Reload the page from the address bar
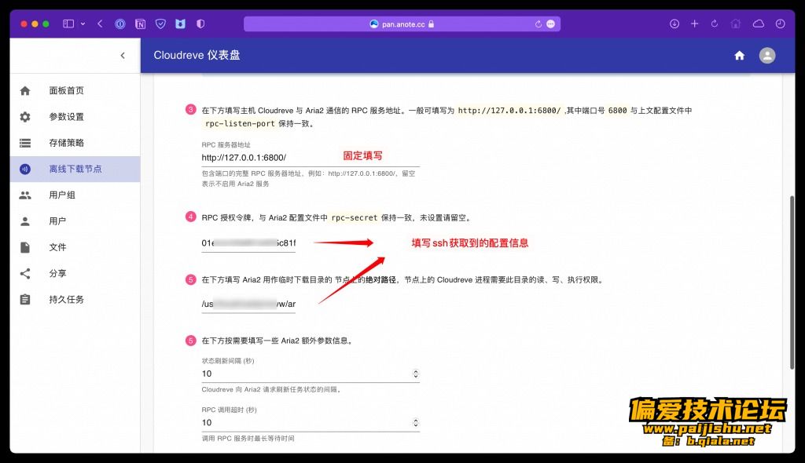Viewport: 805px width, 463px height. pyautogui.click(x=538, y=24)
